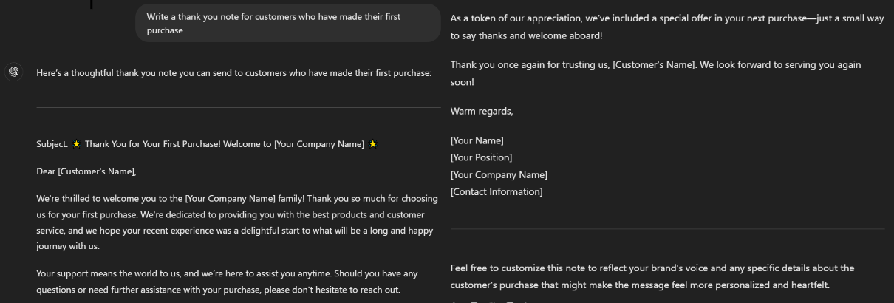This screenshot has width=894, height=303.
Task: Click the paragraph starting 'As a token of our appreciation'
Action: 667,27
